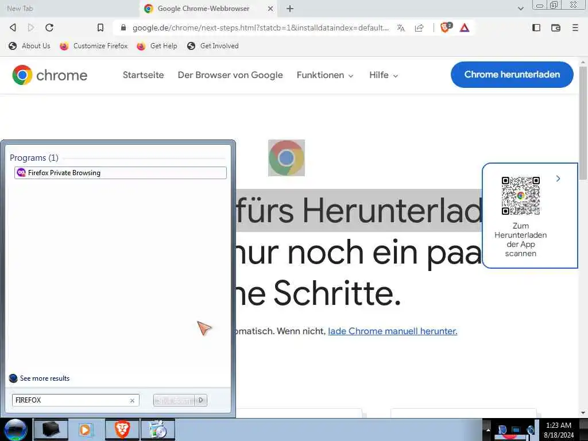588x441 pixels.
Task: Open the installer disc taskbar icon
Action: 158,430
